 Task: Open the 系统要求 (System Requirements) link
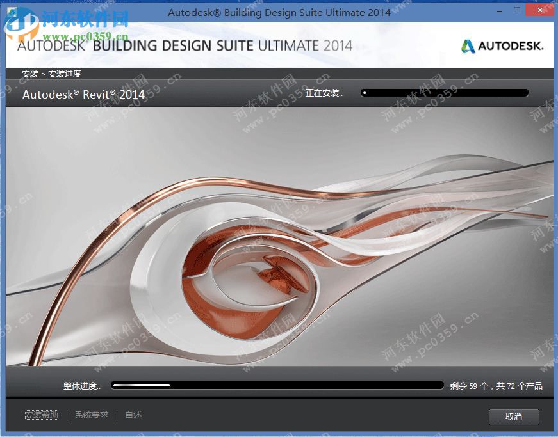(90, 415)
